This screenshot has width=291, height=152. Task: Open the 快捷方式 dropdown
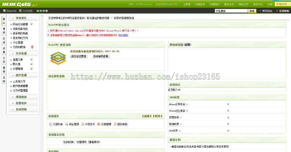(282, 4)
